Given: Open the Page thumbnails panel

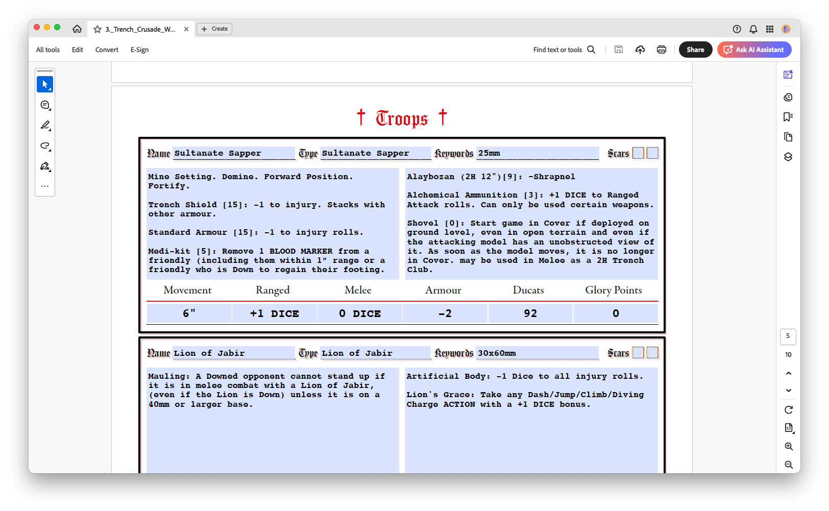Looking at the screenshot, I should pyautogui.click(x=788, y=137).
